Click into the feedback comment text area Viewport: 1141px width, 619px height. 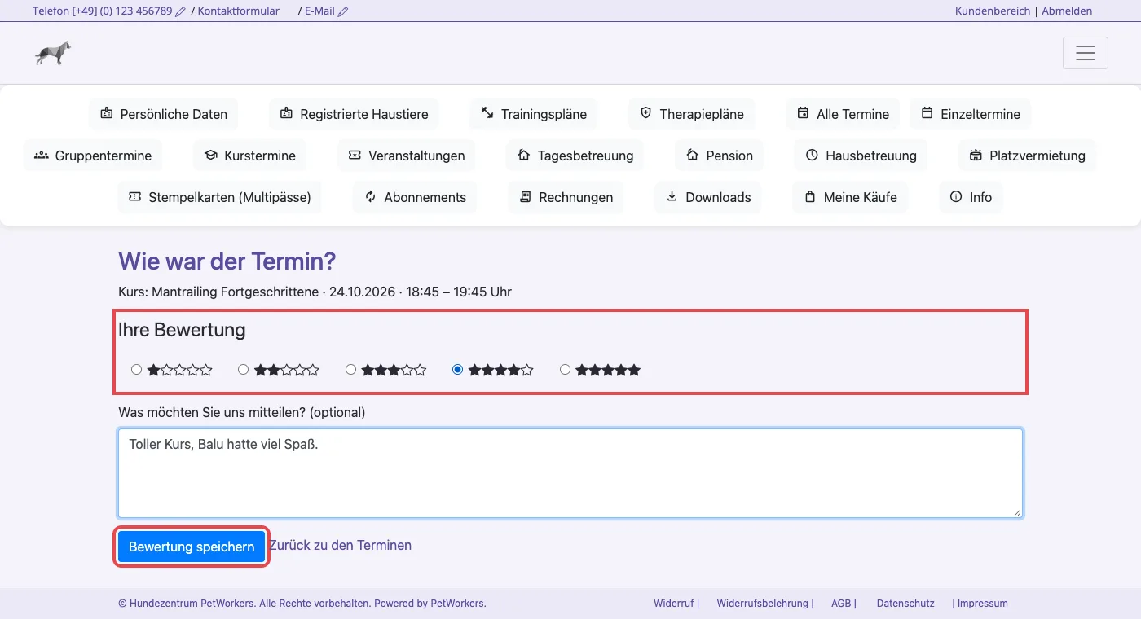(x=570, y=473)
